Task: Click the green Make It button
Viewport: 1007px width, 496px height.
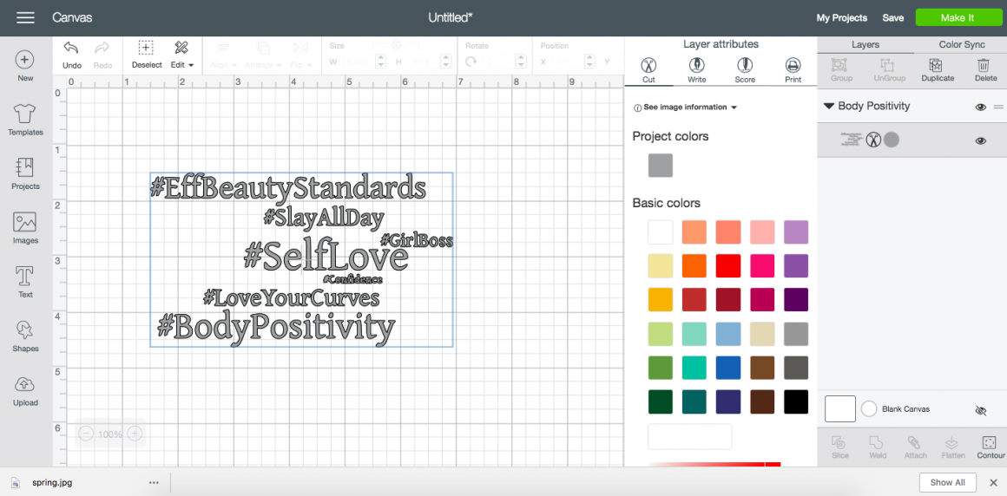Action: (957, 18)
